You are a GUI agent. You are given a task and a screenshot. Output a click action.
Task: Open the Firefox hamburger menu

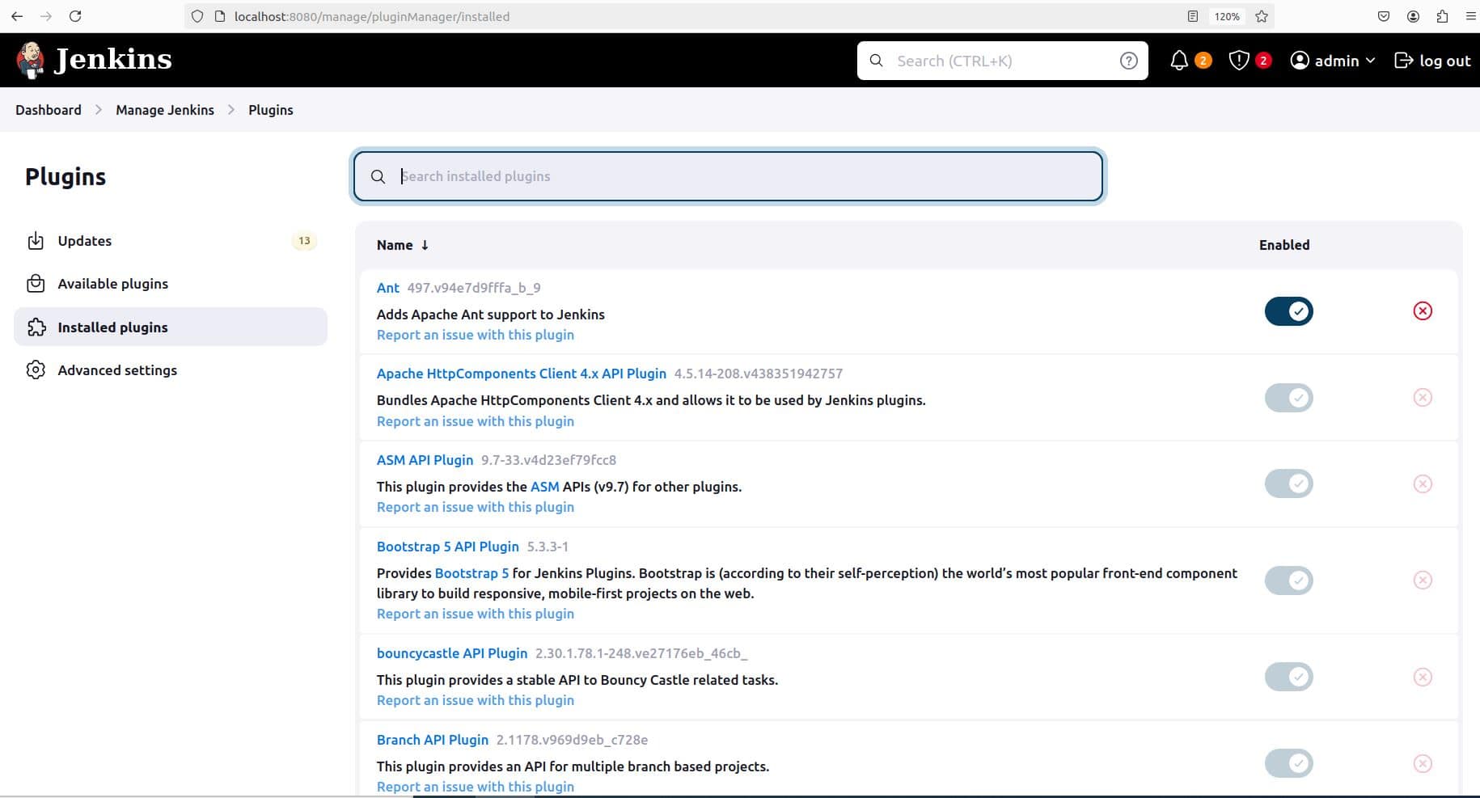1471,16
